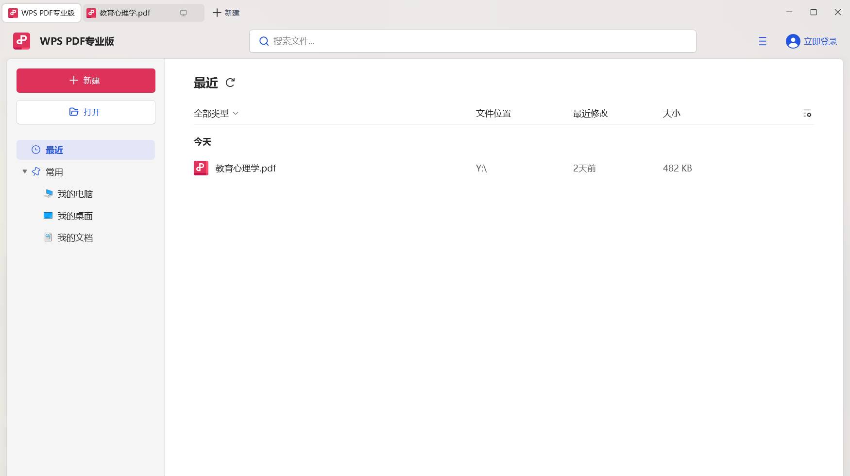Click the 最近 page heading

(x=206, y=83)
